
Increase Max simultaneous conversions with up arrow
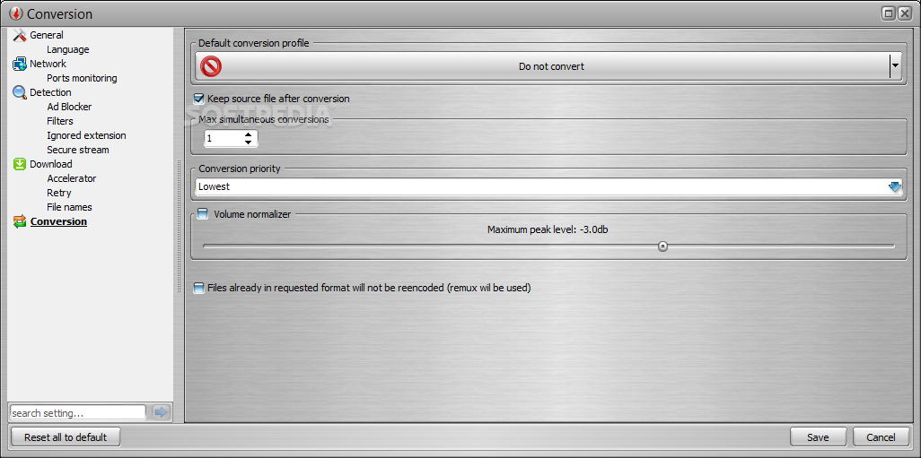pos(249,134)
